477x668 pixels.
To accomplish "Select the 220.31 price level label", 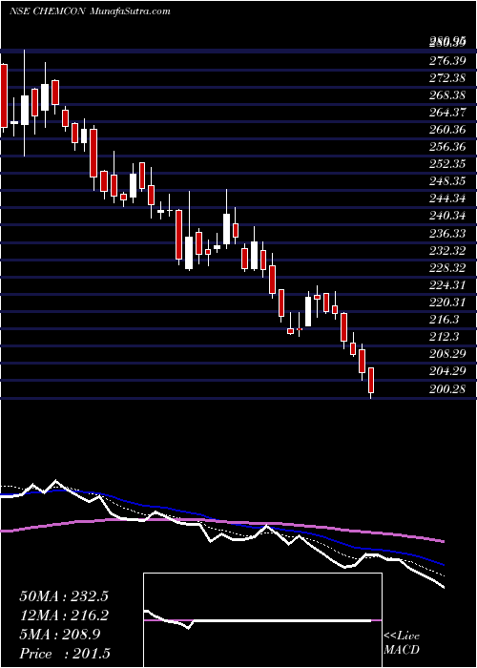I will point(446,303).
